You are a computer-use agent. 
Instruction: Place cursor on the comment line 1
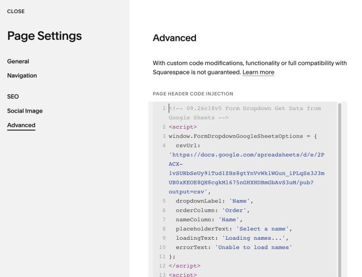245,113
